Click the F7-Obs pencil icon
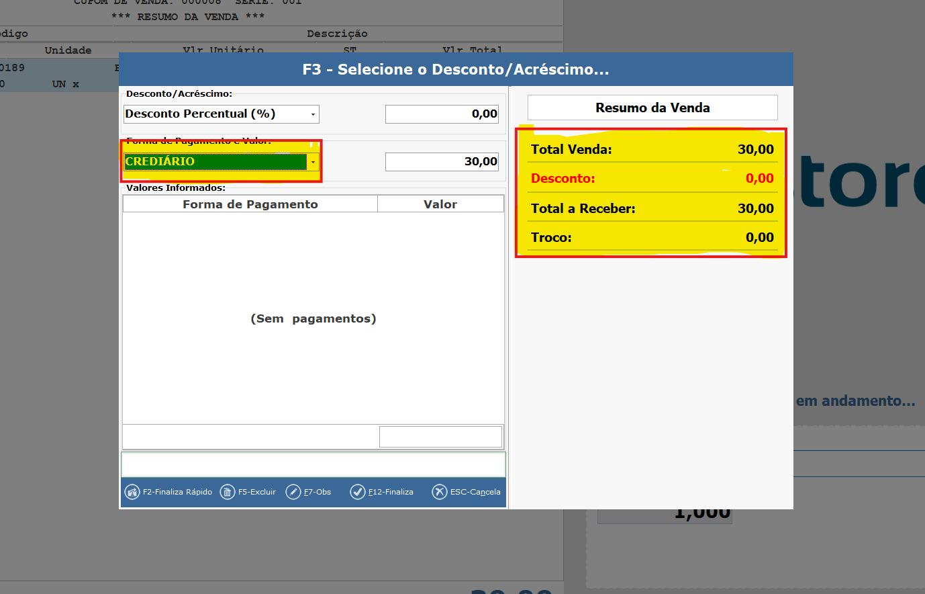Image resolution: width=925 pixels, height=594 pixels. click(293, 492)
